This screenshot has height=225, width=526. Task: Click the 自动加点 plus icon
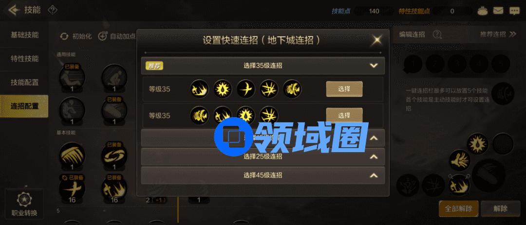coord(103,36)
